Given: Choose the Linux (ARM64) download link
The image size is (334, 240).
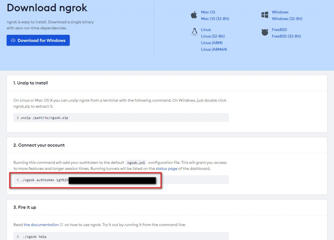Looking at the screenshot, I should pyautogui.click(x=214, y=49).
